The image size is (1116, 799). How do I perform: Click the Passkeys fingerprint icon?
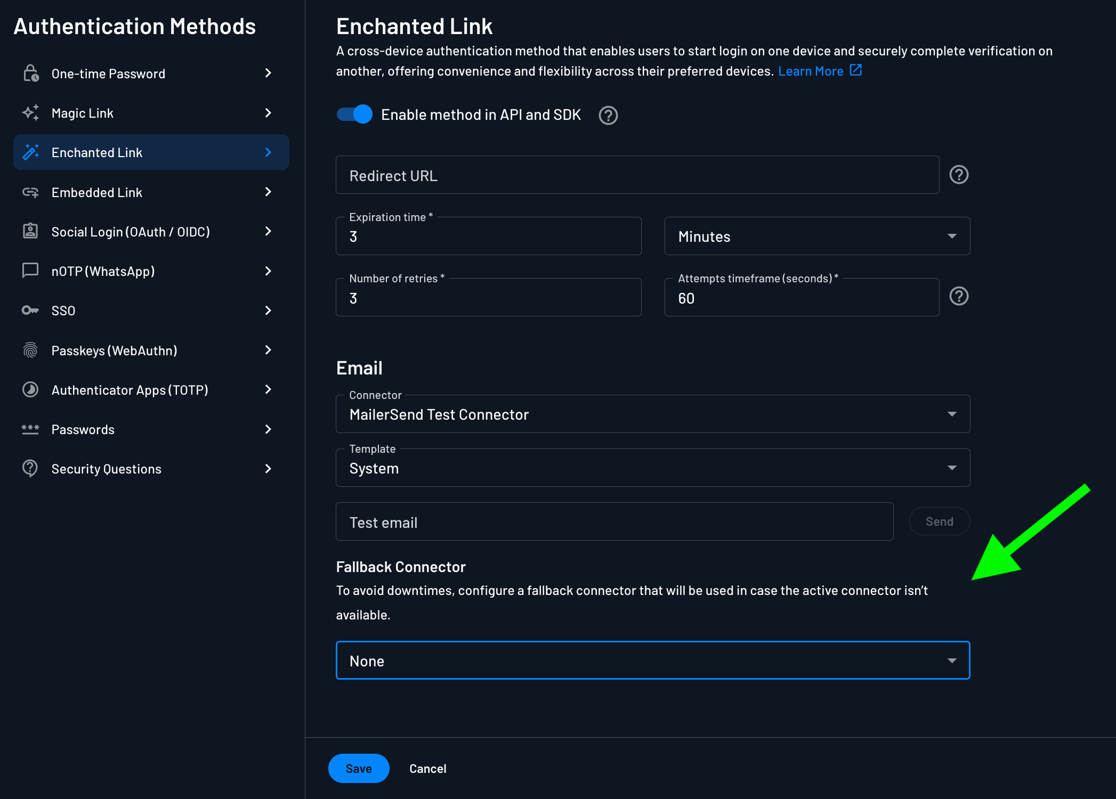click(x=30, y=350)
